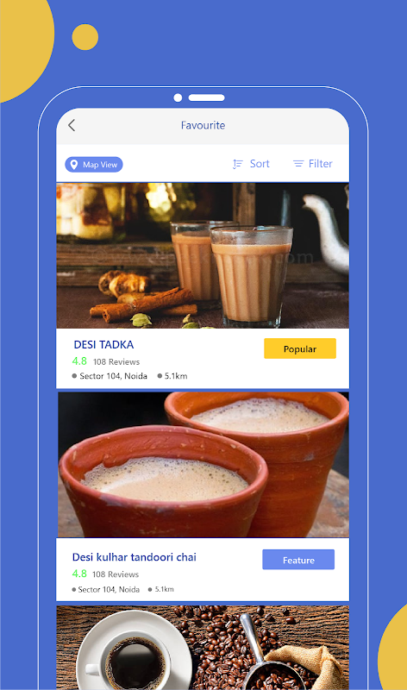Open Desi kulhar tandoori chai title

[x=135, y=557]
